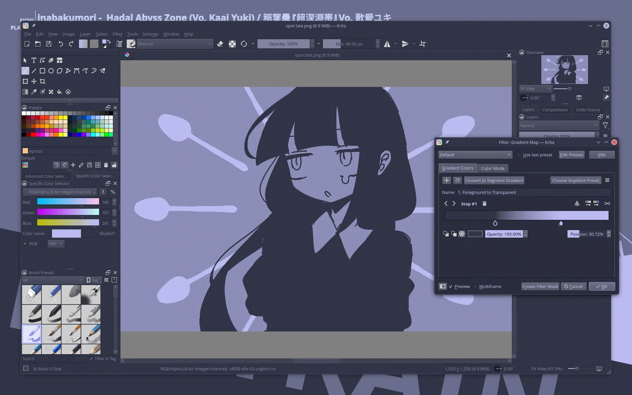
Task: Open the Fit View zoom dropdown in Overview
Action: point(536,89)
